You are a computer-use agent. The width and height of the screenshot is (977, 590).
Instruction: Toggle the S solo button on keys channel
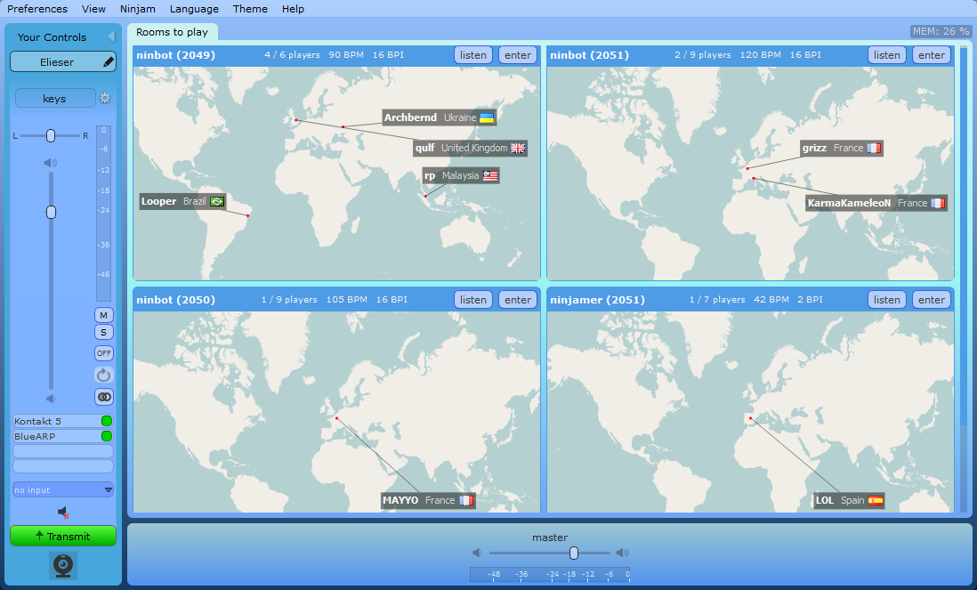point(104,332)
